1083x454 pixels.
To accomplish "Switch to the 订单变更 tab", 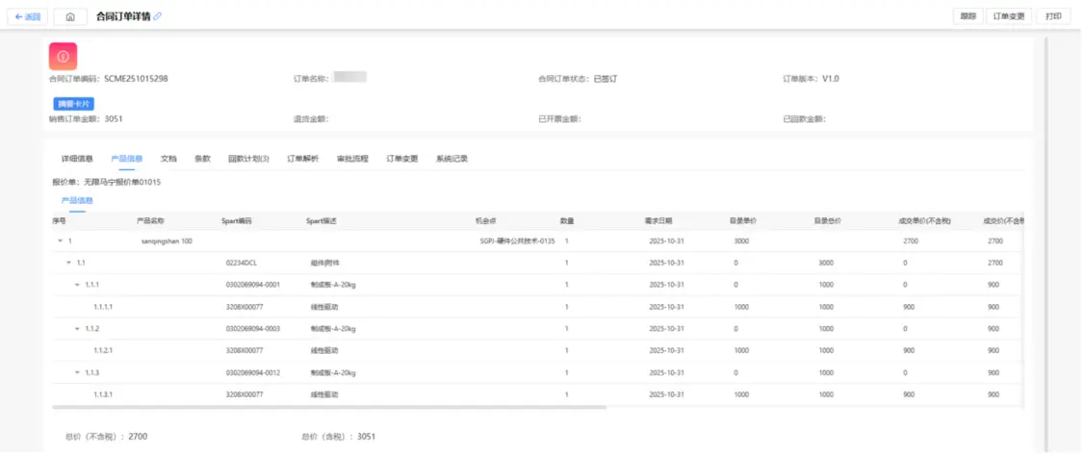I will (402, 159).
